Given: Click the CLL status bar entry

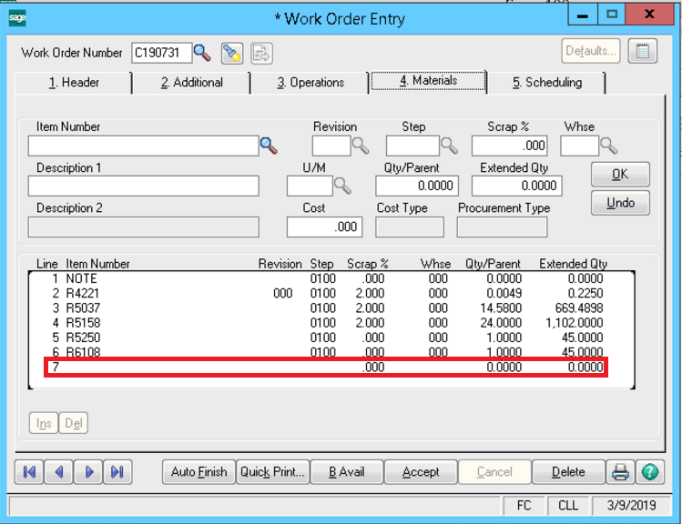Looking at the screenshot, I should point(568,505).
